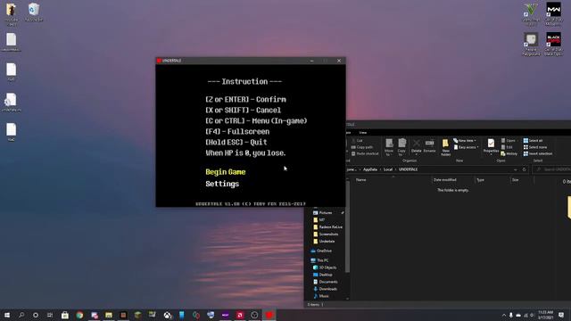Open taskbar Search
This screenshot has height=321, width=571.
pyautogui.click(x=21, y=315)
